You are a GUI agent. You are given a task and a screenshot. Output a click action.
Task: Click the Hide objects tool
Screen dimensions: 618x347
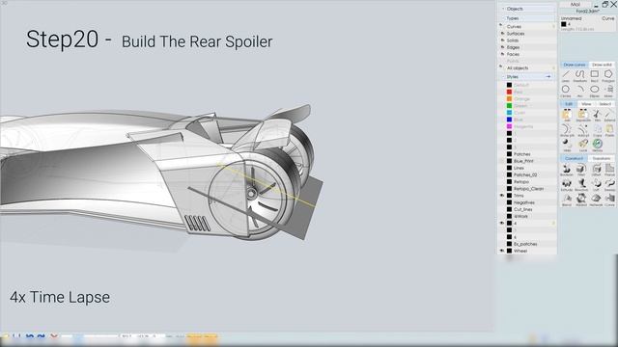567,146
